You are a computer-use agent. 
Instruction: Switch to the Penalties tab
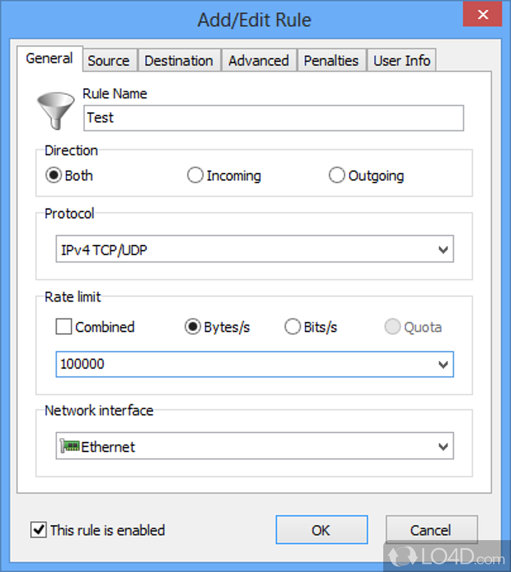pos(332,61)
